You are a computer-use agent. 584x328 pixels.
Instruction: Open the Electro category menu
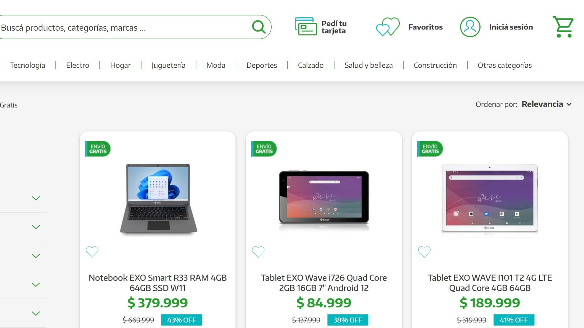78,65
